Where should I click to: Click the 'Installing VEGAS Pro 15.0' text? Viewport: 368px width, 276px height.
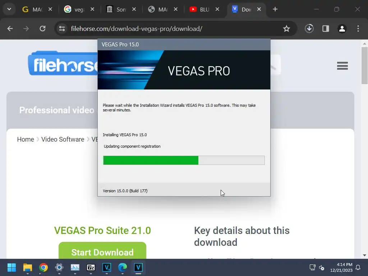click(x=125, y=135)
